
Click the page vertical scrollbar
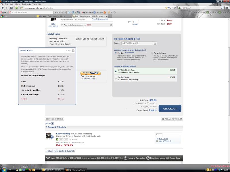(229, 81)
